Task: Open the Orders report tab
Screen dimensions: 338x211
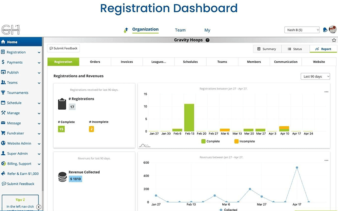Action: (95, 62)
